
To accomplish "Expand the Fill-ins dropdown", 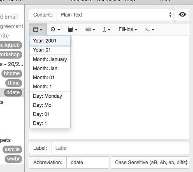I will pos(128,29).
